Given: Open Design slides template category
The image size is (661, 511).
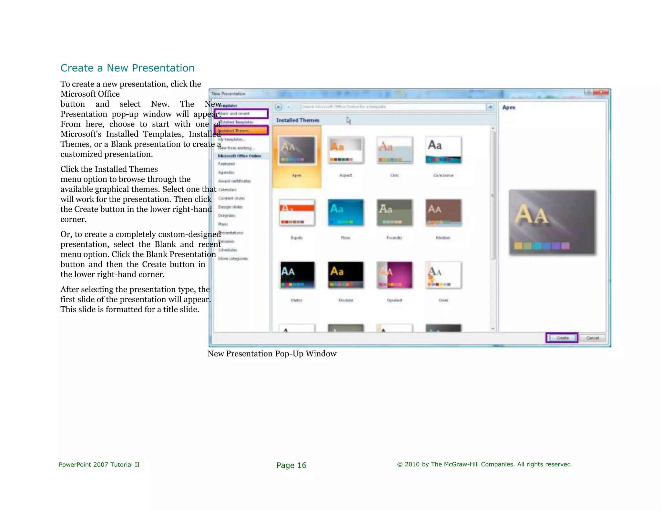Looking at the screenshot, I should coord(230,207).
